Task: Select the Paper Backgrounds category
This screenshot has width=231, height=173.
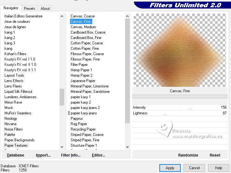Action: (19, 140)
